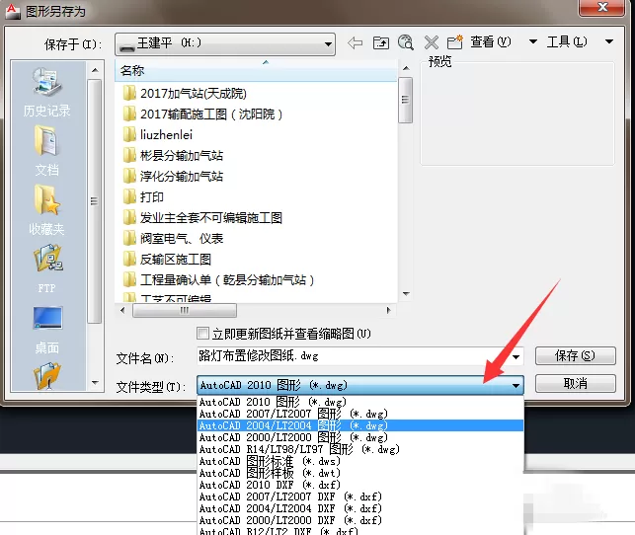The image size is (635, 535).
Task: Expand the 查看 menu arrow
Action: tap(533, 41)
